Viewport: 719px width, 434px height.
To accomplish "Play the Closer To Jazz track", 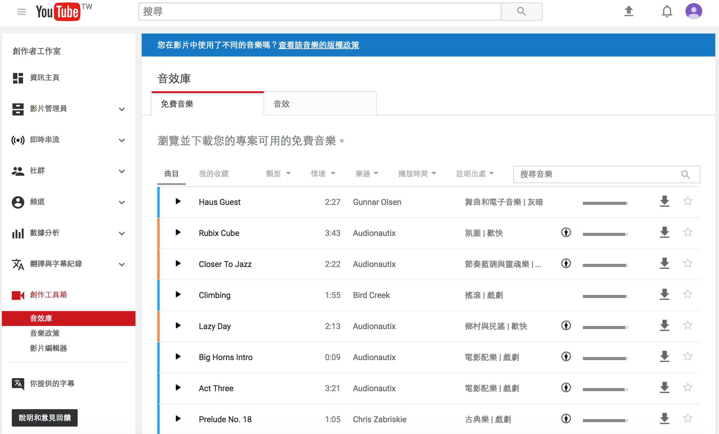I will point(178,264).
